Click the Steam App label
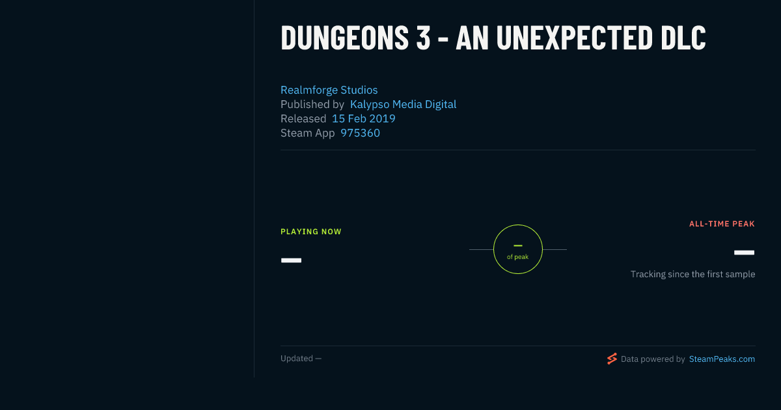Image resolution: width=781 pixels, height=410 pixels. click(x=308, y=133)
